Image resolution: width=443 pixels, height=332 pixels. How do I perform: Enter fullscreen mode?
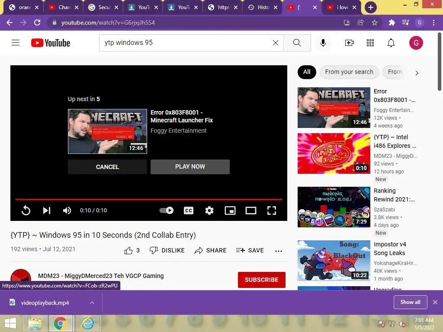(272, 211)
